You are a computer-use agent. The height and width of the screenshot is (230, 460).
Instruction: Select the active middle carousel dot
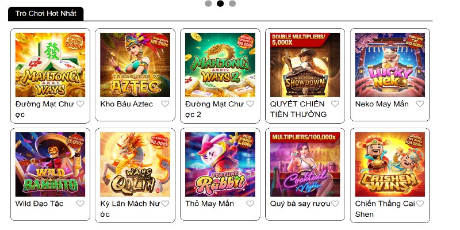220,3
